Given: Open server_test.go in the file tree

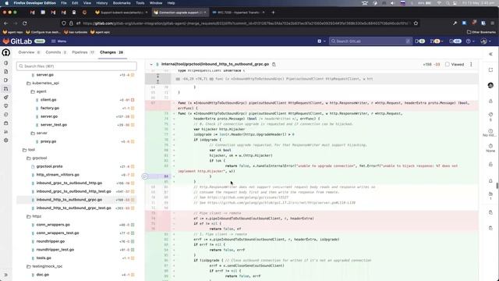Looking at the screenshot, I should [x=54, y=125].
